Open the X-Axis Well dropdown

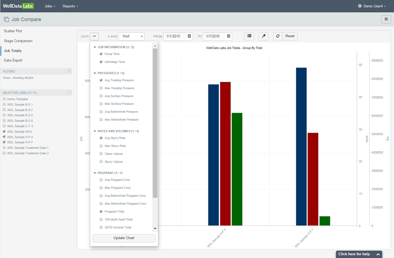point(132,36)
